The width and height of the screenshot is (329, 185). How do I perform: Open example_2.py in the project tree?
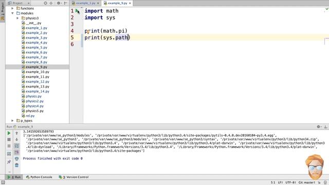34,33
